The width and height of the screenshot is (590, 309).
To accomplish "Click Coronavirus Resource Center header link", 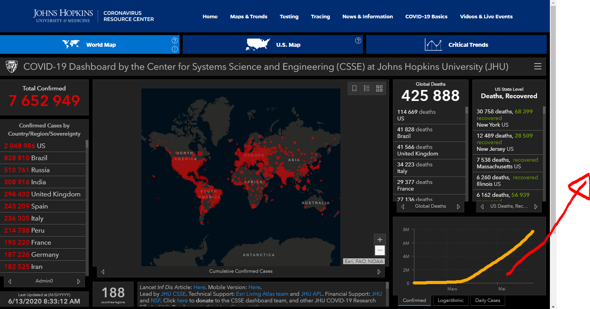I will (x=129, y=16).
